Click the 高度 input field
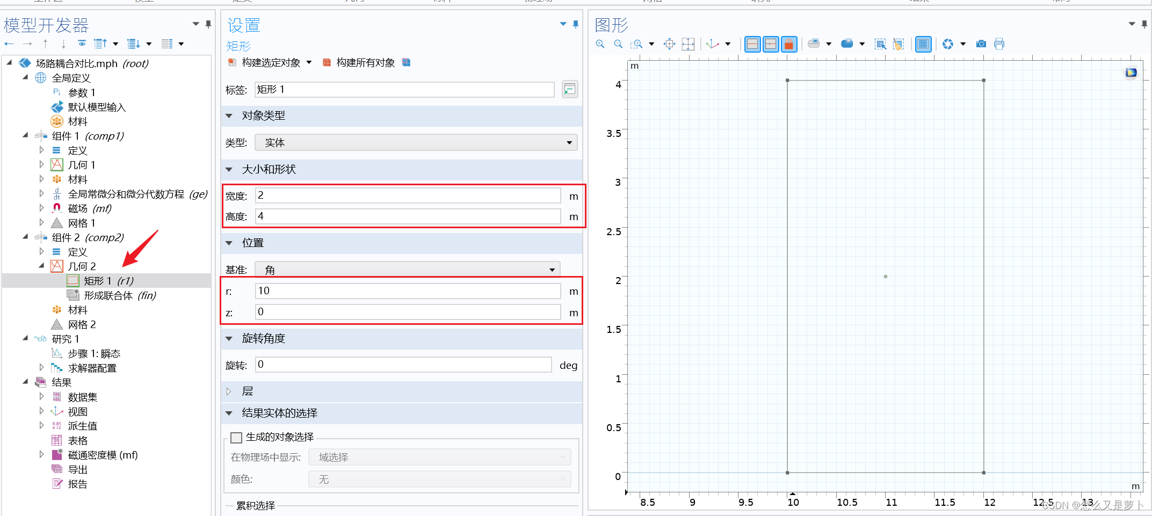Image resolution: width=1152 pixels, height=516 pixels. [x=408, y=216]
